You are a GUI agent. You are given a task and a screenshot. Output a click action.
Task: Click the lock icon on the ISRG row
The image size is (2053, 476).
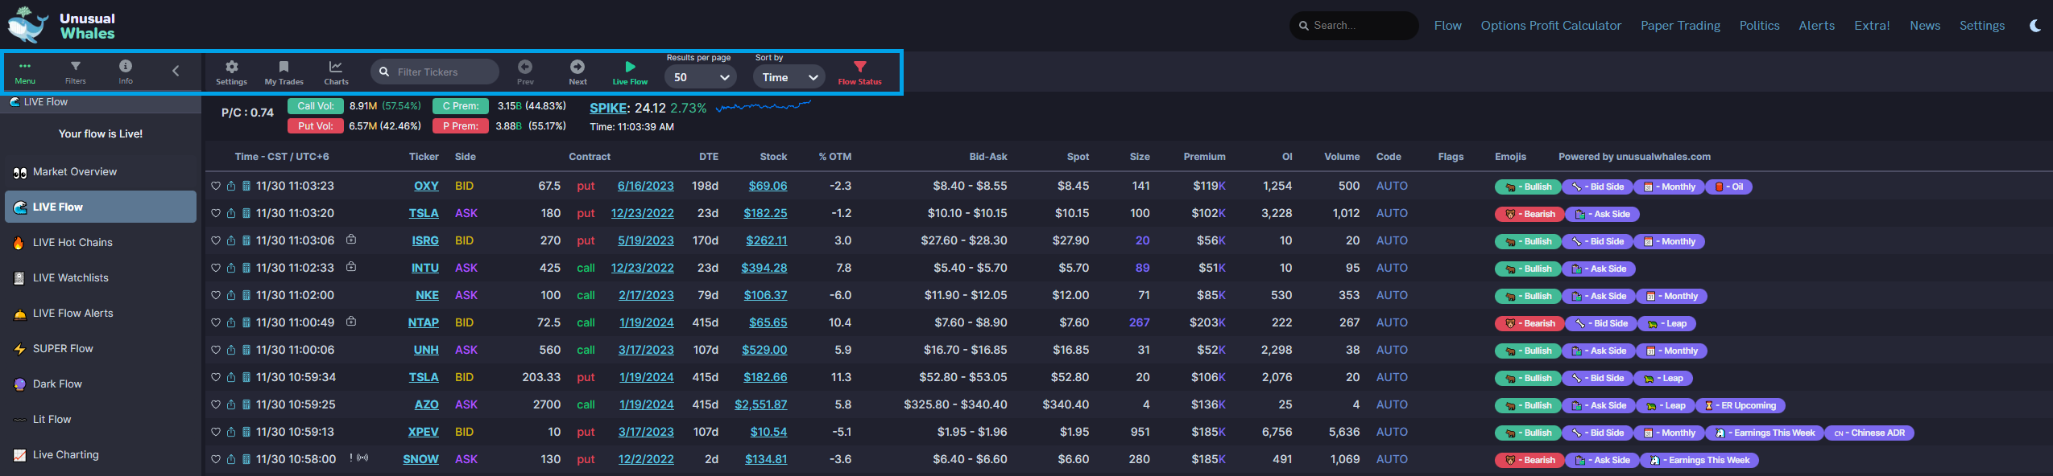tap(351, 240)
